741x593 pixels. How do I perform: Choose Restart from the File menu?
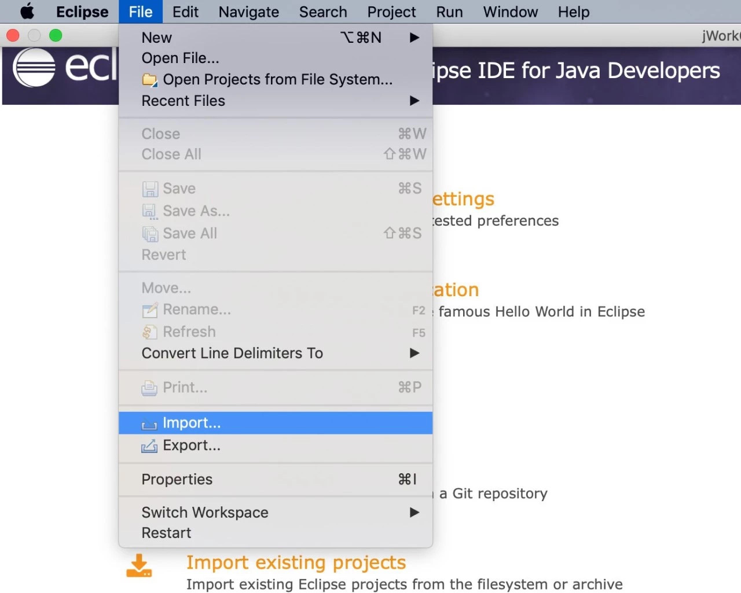(276, 533)
